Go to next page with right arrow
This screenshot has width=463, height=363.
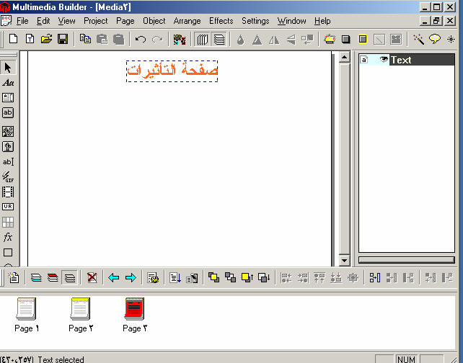pyautogui.click(x=131, y=278)
